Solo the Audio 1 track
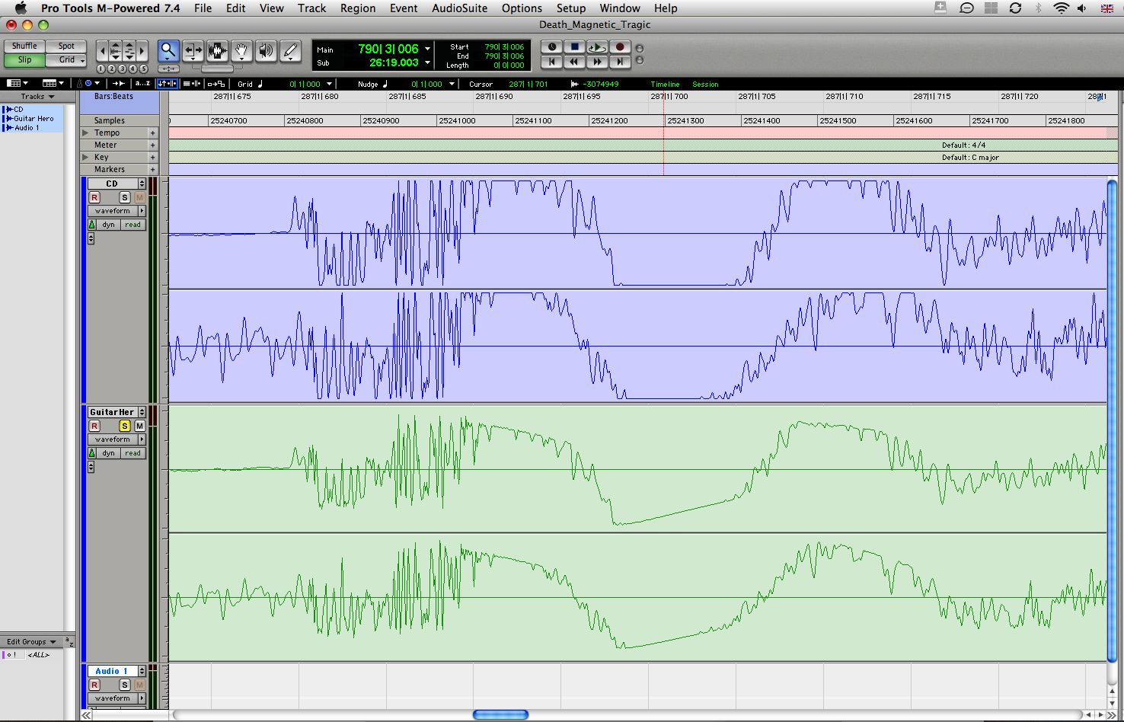Viewport: 1124px width, 722px height. click(124, 685)
